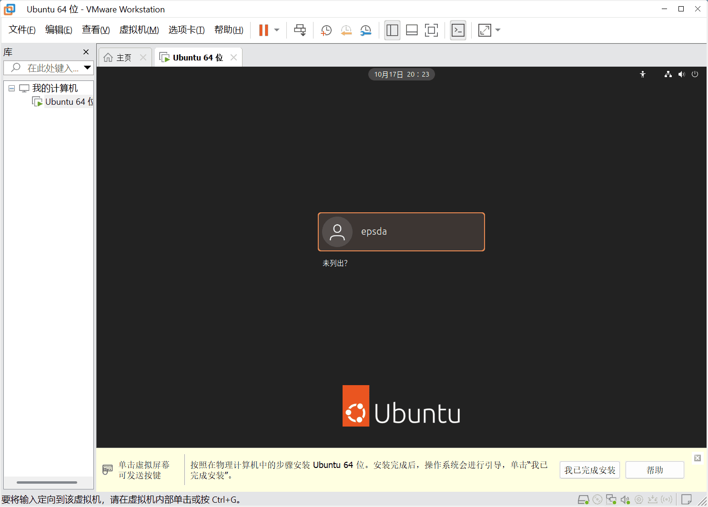Click the Ubuntu network status icon
The width and height of the screenshot is (708, 507).
[x=668, y=74]
